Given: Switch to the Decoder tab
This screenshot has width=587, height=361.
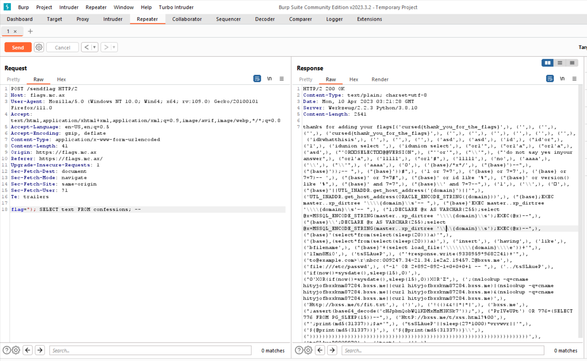Looking at the screenshot, I should tap(265, 19).
